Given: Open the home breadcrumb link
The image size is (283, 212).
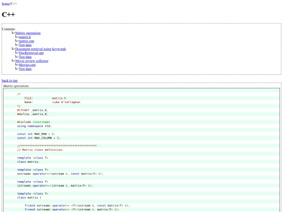Looking at the screenshot, I should pos(6,4).
